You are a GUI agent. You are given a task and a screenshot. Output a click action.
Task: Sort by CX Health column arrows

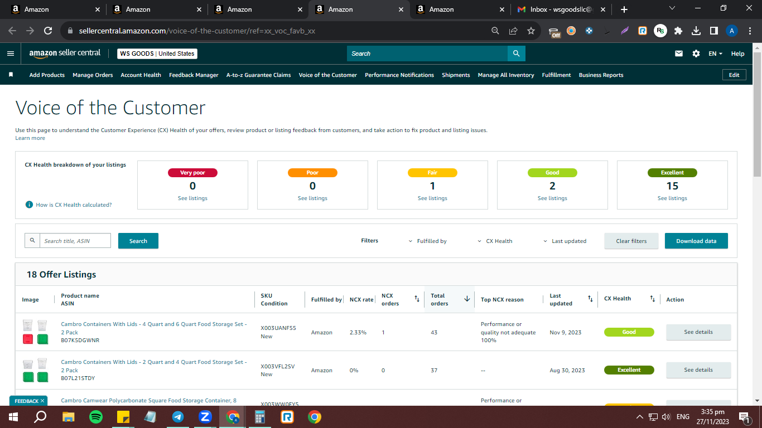click(x=652, y=299)
